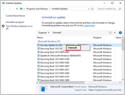Click the Installed Updates title bar icon

(x=3, y=3)
